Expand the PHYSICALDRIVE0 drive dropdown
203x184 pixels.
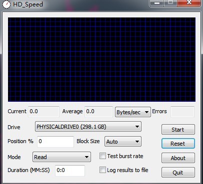coord(88,127)
